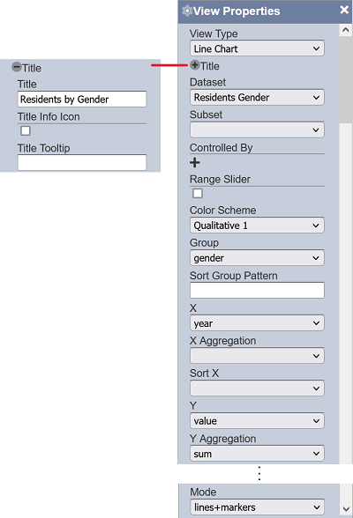The height and width of the screenshot is (518, 353).
Task: Open the Y Aggregation dropdown
Action: click(257, 454)
